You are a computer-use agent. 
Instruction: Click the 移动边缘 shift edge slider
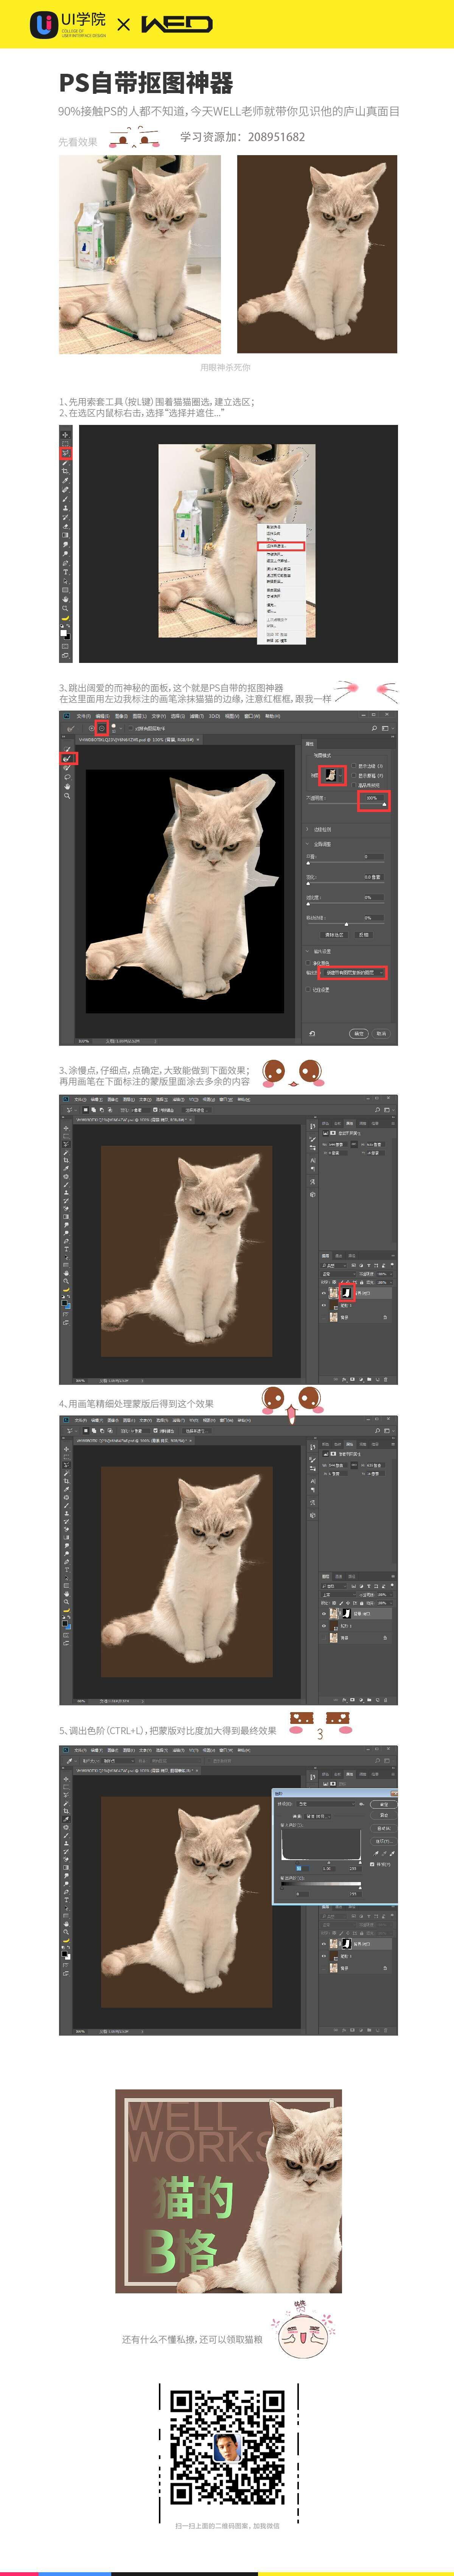click(346, 924)
